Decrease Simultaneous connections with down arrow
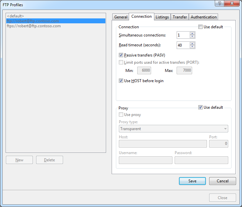 point(192,37)
